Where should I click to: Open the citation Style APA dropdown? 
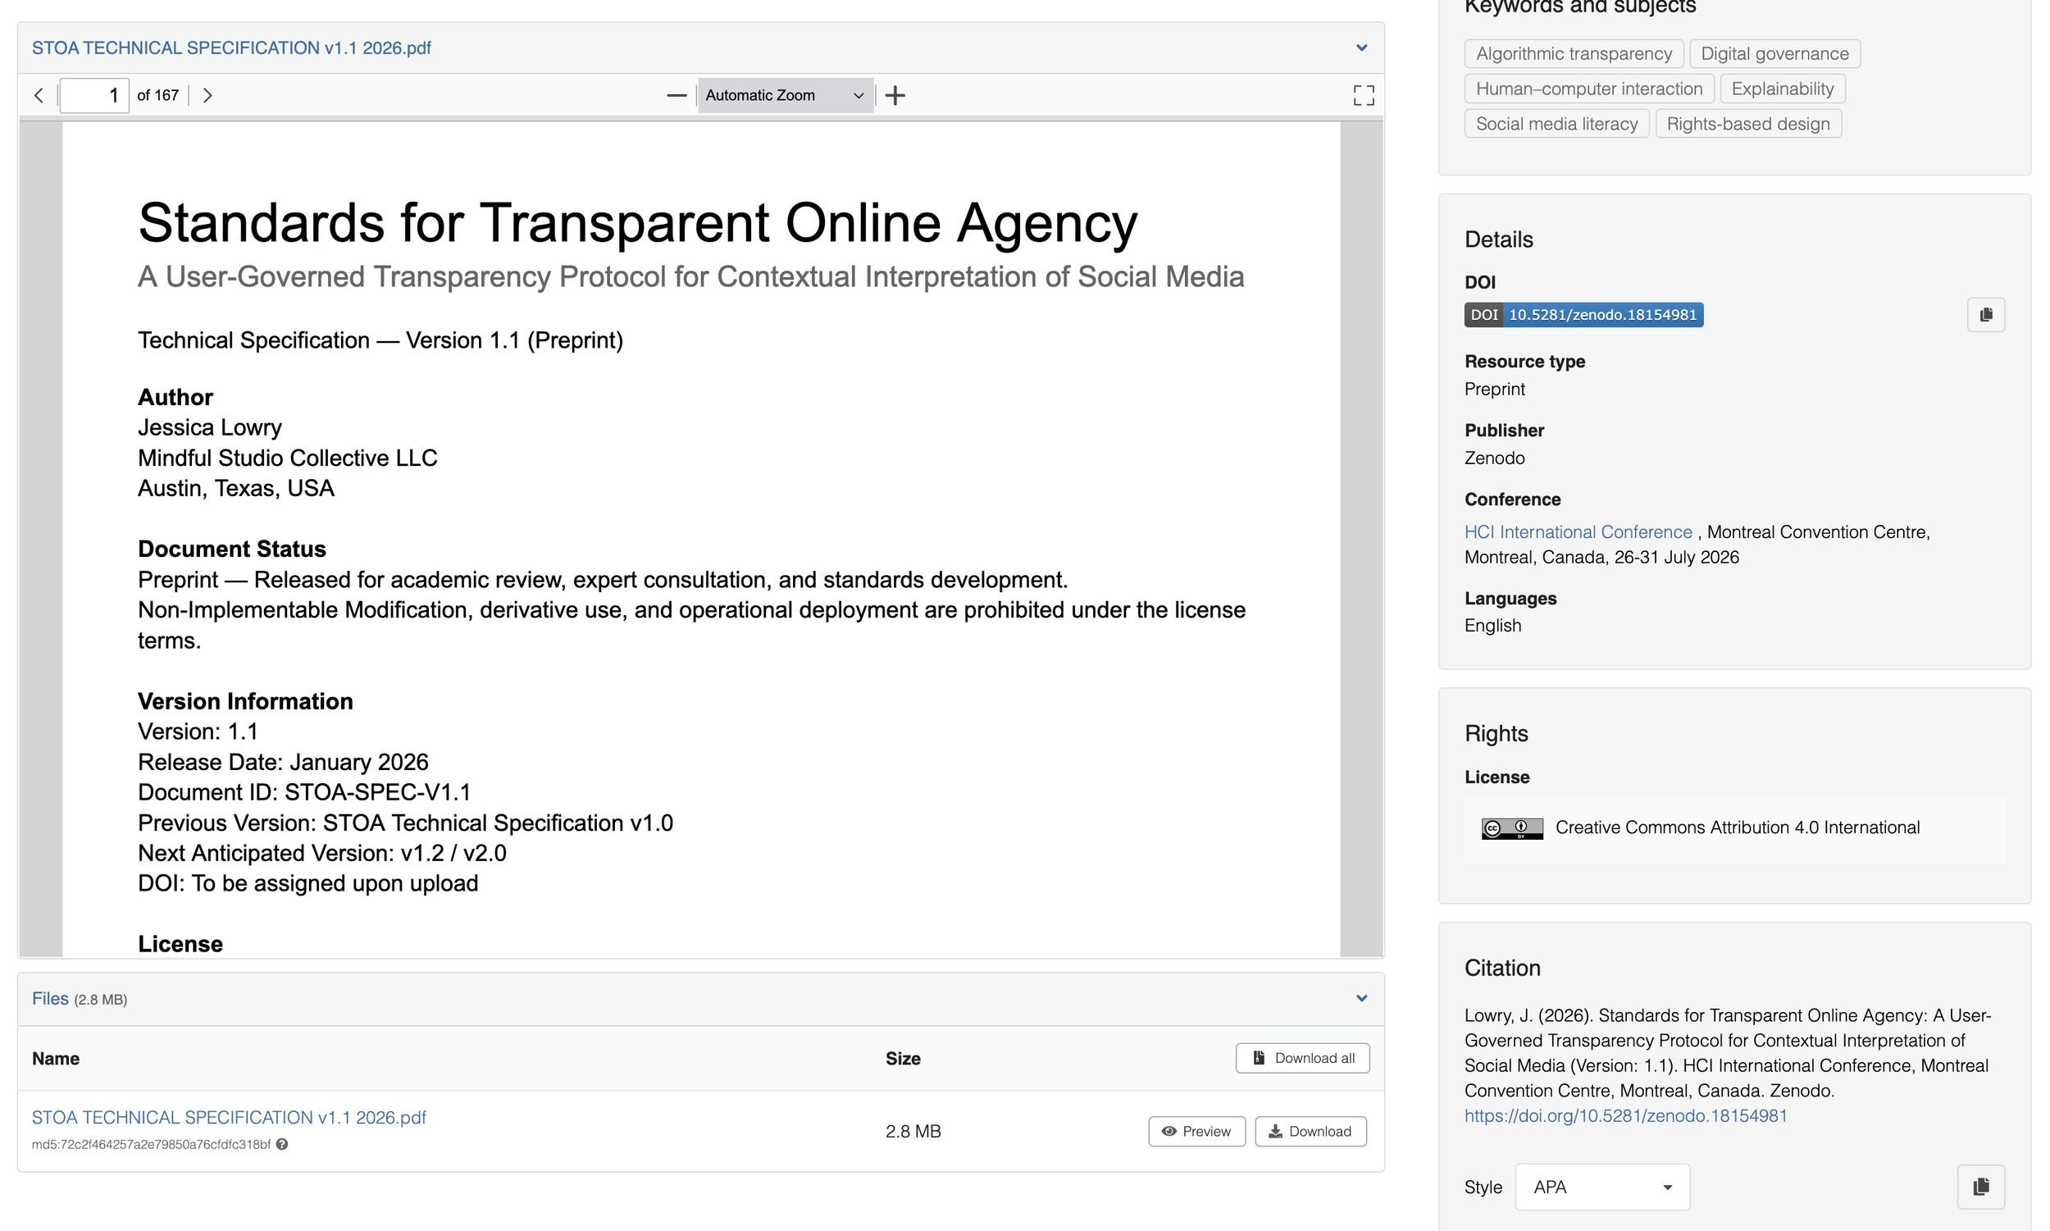tap(1601, 1187)
